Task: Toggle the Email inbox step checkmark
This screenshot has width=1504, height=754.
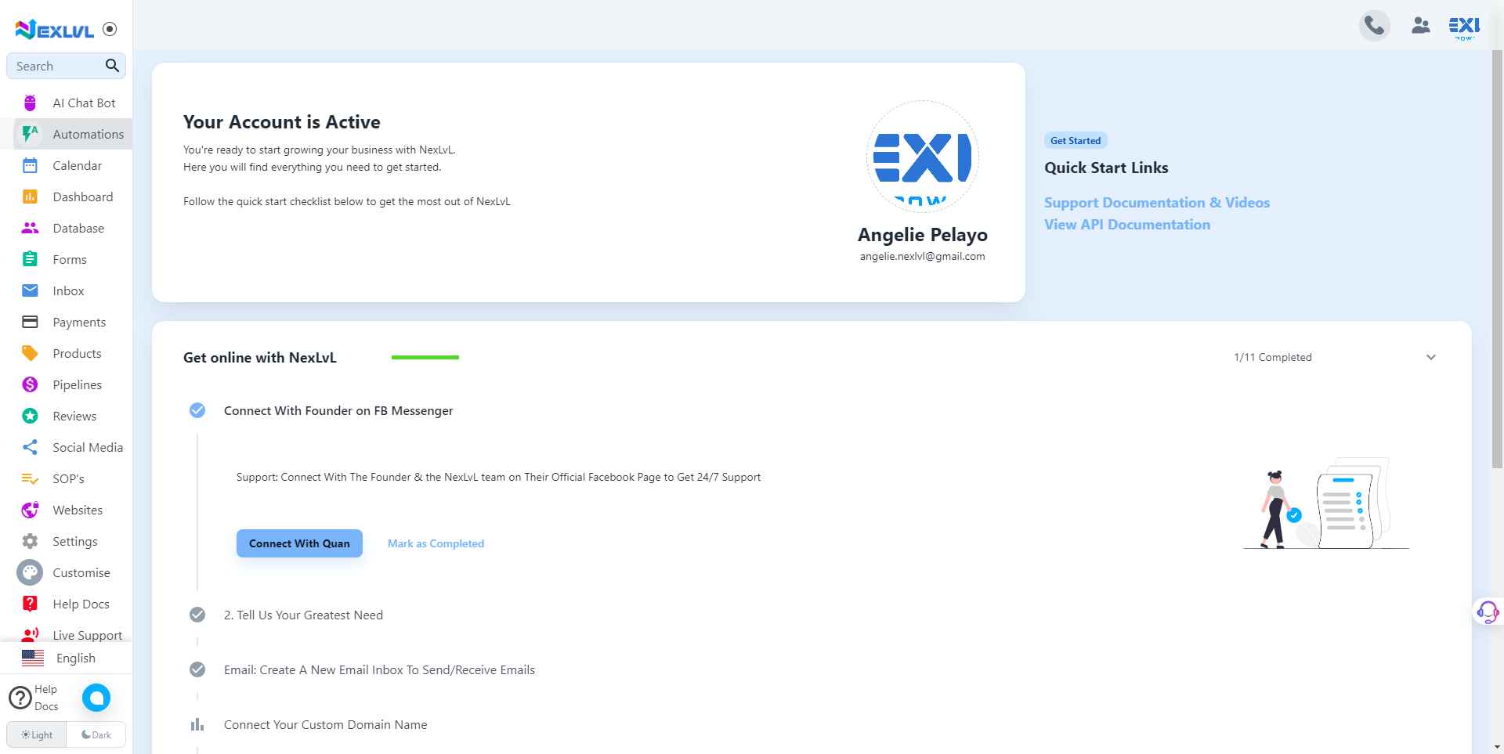Action: 197,669
